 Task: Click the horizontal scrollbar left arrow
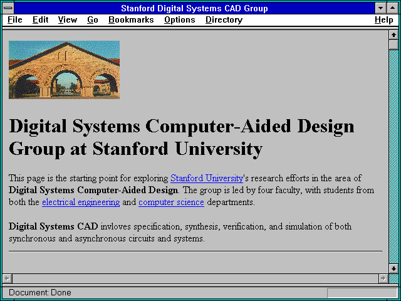(7, 278)
